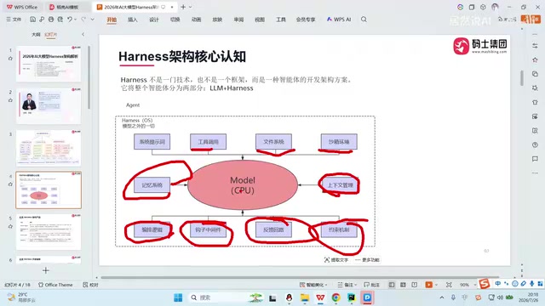545x306 pixels.
Task: Click the fit-to-window zoom icon
Action: (449, 285)
